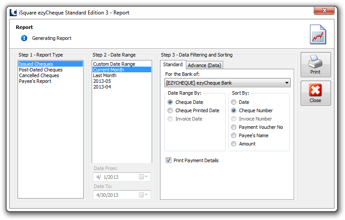The height and width of the screenshot is (220, 345).
Task: Choose Current Month date range
Action: coord(122,70)
